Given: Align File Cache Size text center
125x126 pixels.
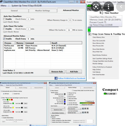Looking at the screenshot, I should (85, 109).
